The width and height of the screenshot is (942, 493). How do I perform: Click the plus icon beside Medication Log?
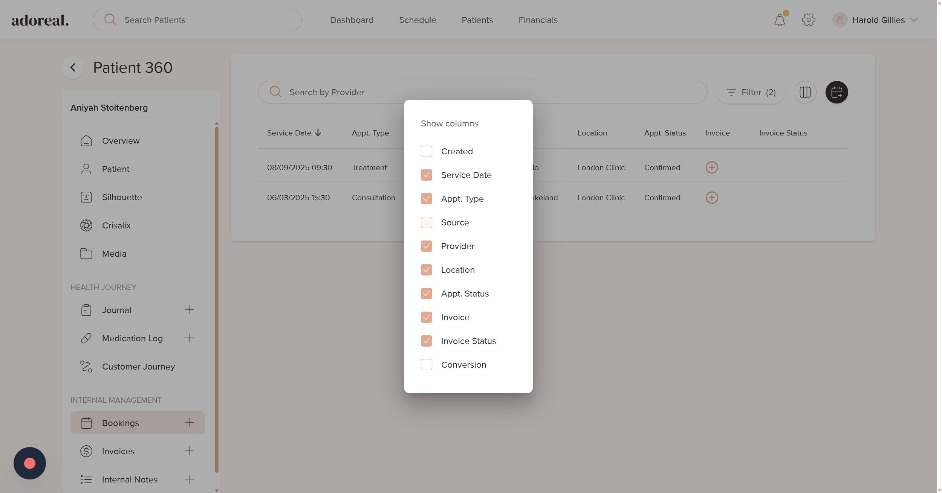coord(189,338)
